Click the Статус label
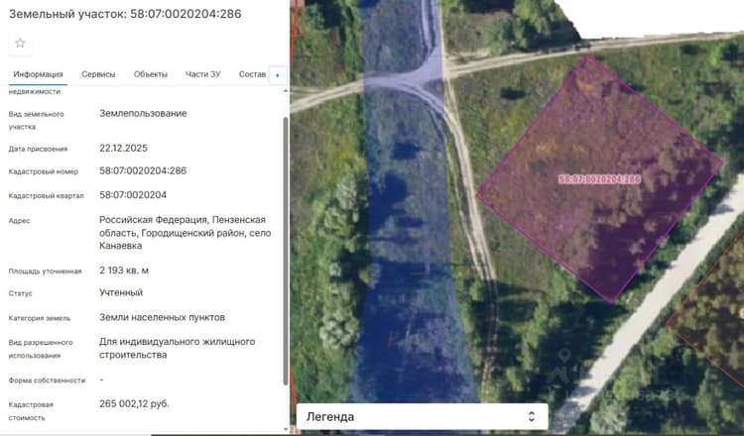This screenshot has width=744, height=436. [21, 293]
